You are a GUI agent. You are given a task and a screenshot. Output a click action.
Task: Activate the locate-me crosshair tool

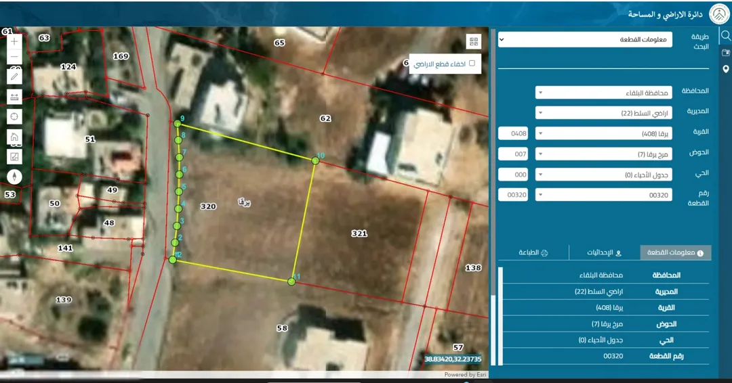(14, 116)
